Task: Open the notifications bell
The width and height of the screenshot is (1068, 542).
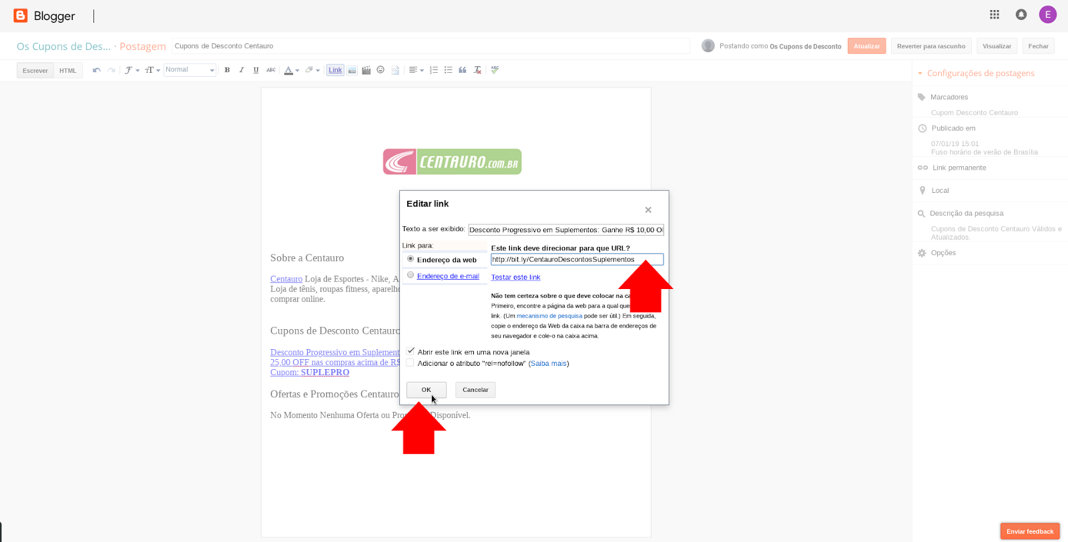Action: [1021, 15]
